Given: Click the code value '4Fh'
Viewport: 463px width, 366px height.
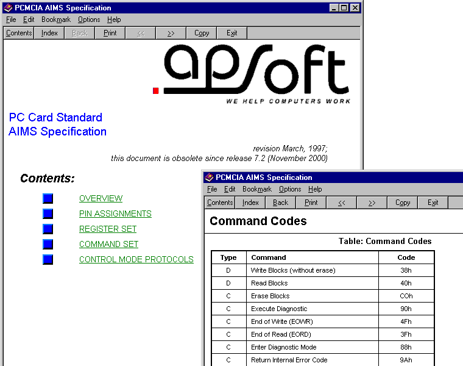Looking at the screenshot, I should pyautogui.click(x=406, y=321).
